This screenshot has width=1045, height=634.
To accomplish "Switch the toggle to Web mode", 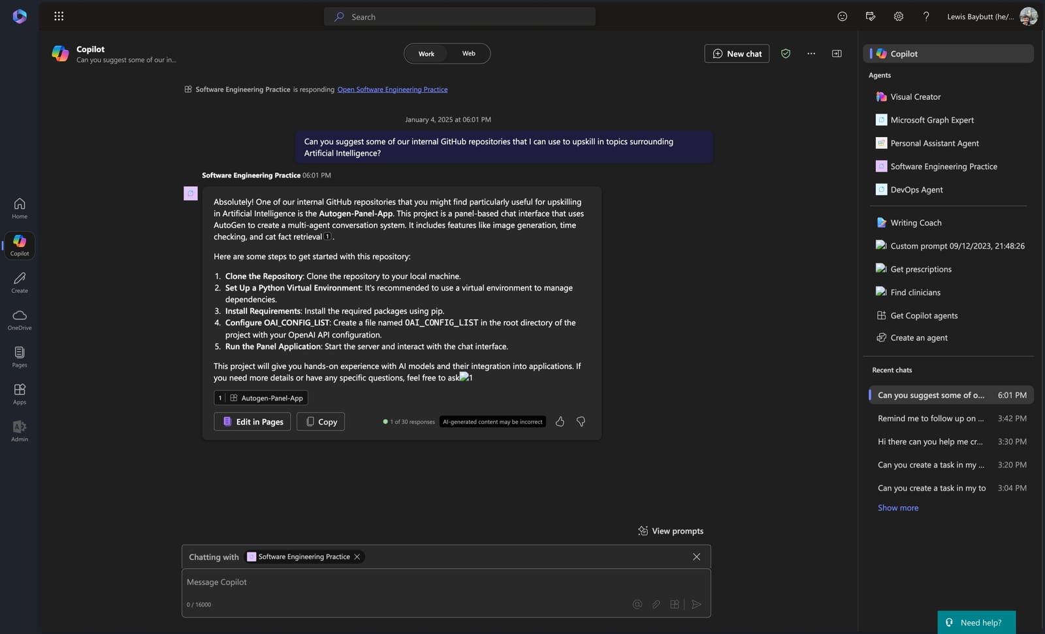I will tap(468, 53).
